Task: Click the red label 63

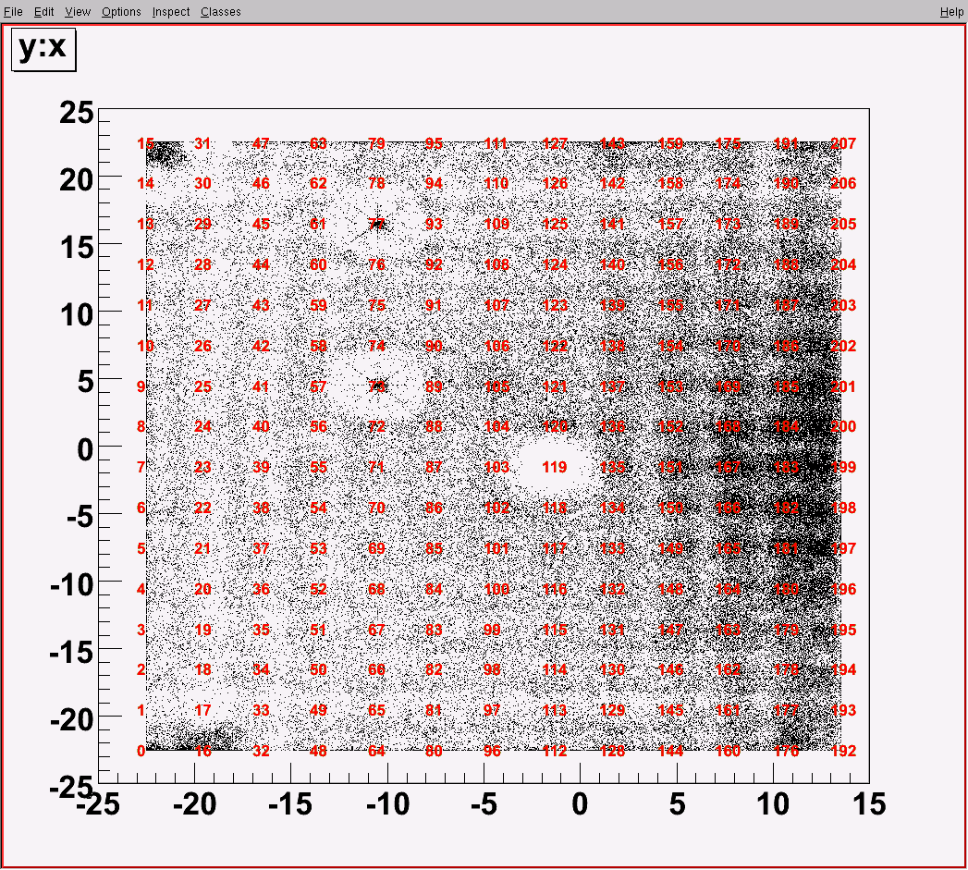Action: (318, 144)
